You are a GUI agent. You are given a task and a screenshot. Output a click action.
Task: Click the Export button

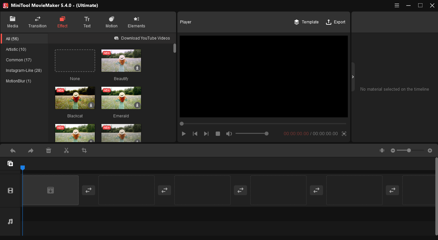[336, 22]
